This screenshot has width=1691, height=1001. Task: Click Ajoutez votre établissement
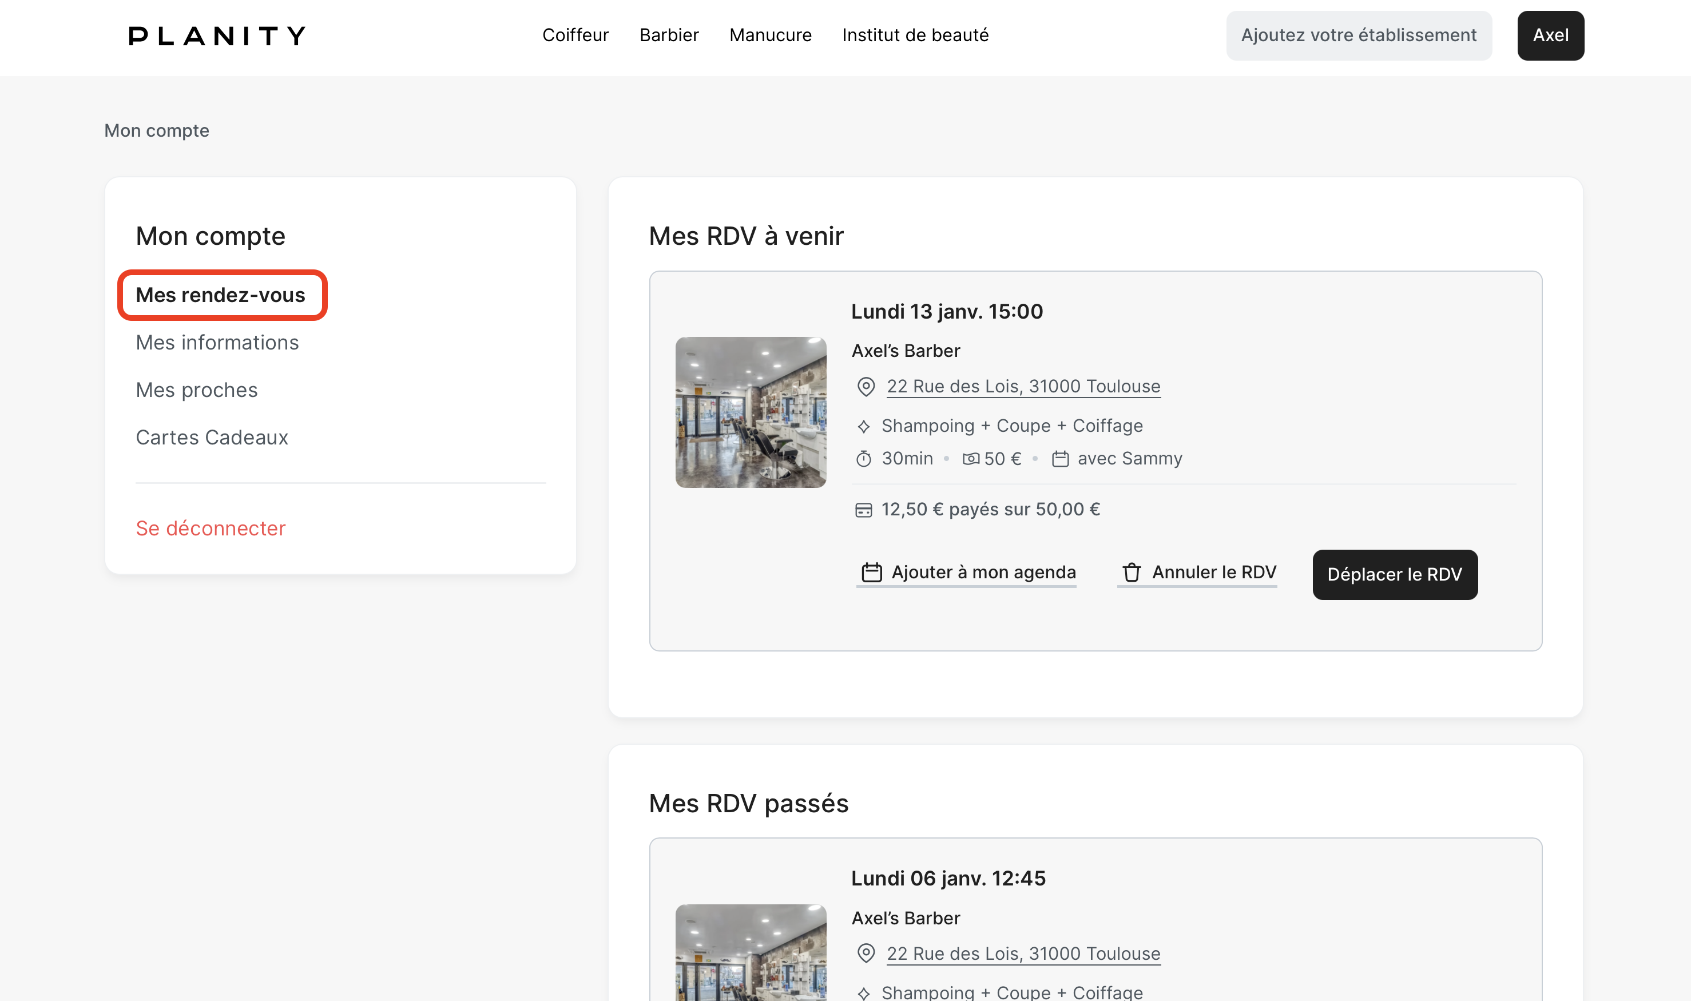pyautogui.click(x=1359, y=35)
